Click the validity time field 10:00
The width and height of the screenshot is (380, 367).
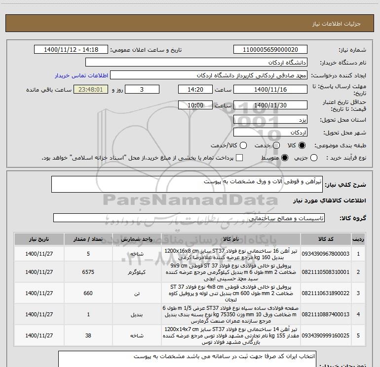click(195, 105)
